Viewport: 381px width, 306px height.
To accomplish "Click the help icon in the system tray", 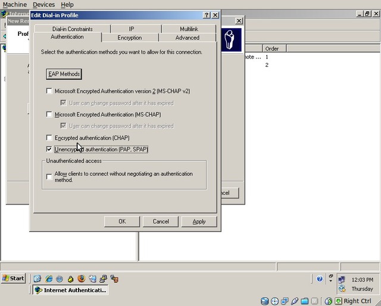I will 320,279.
